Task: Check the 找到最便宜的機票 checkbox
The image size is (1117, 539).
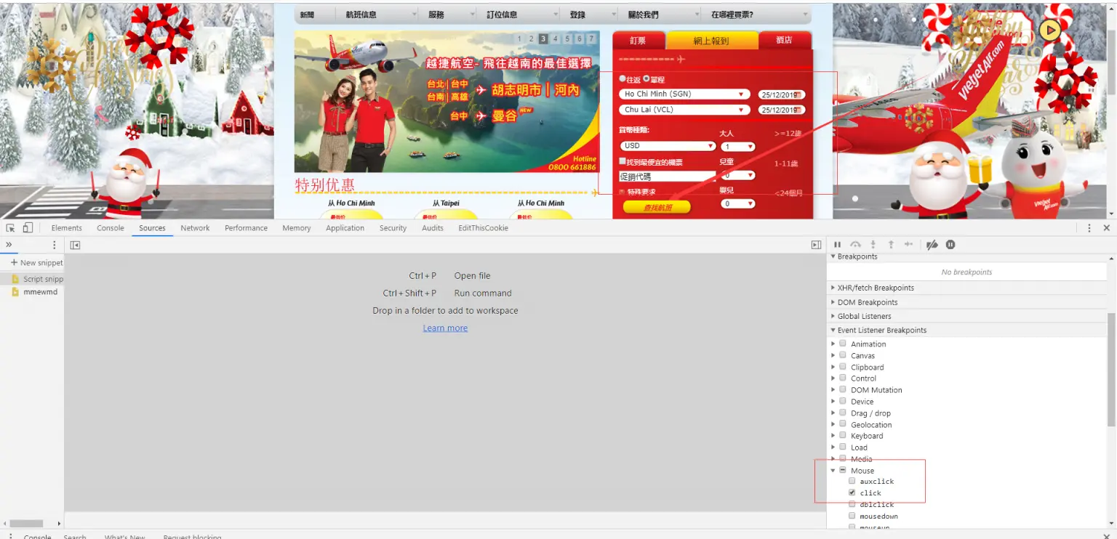Action: coord(622,161)
